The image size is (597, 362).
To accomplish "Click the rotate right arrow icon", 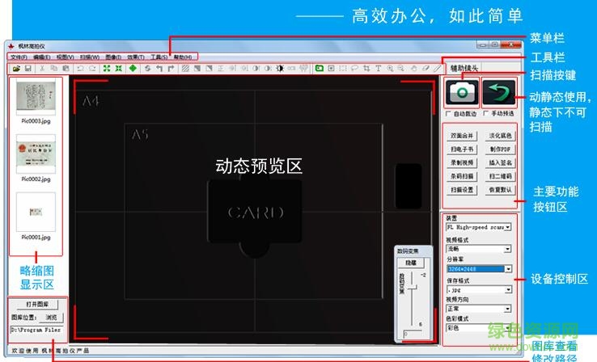I will pyautogui.click(x=171, y=69).
